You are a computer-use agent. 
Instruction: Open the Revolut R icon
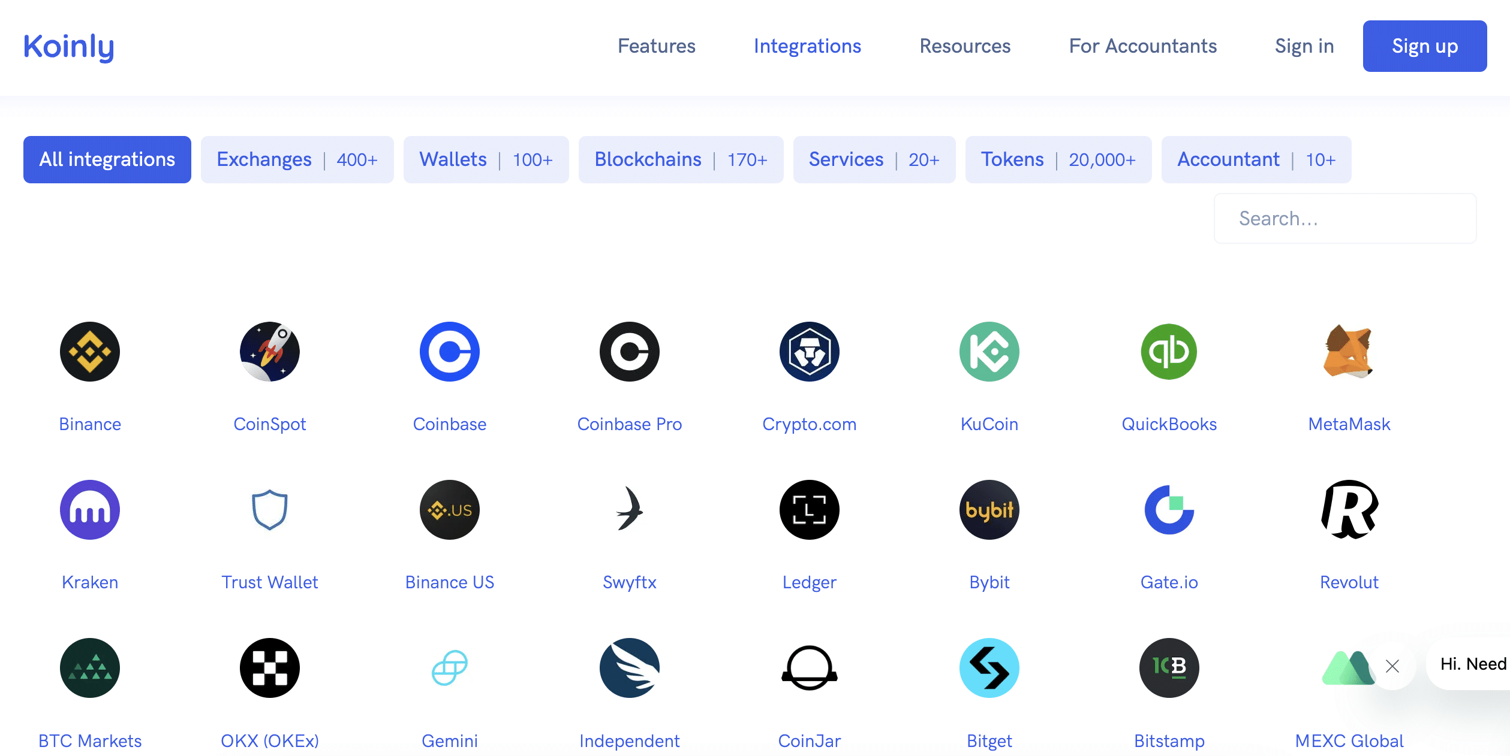click(1349, 510)
